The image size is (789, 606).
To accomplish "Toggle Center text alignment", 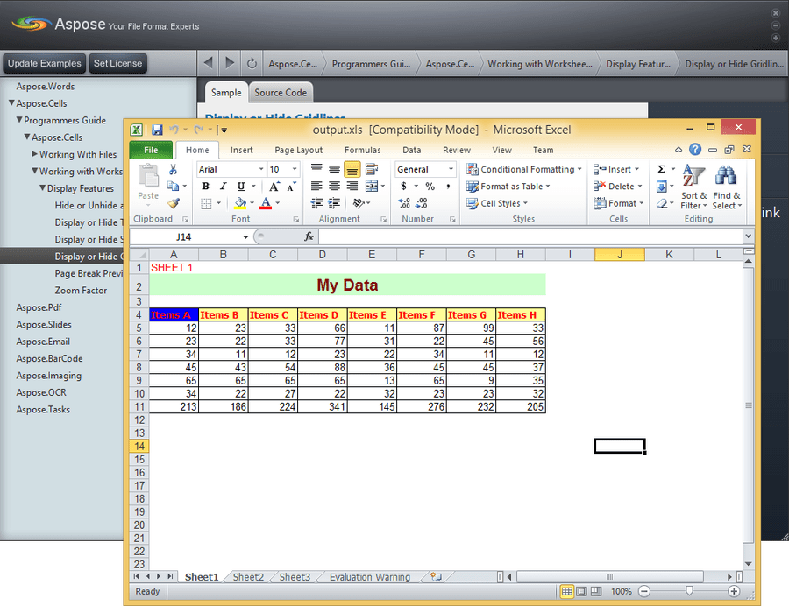I will 334,186.
